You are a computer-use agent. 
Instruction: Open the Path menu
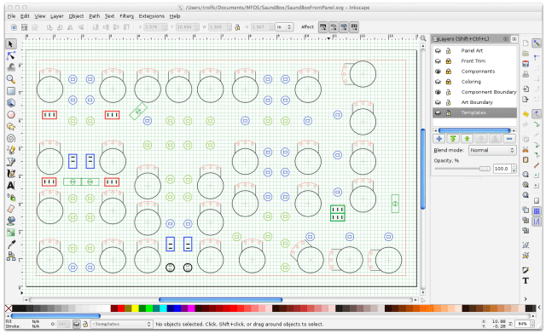[95, 16]
